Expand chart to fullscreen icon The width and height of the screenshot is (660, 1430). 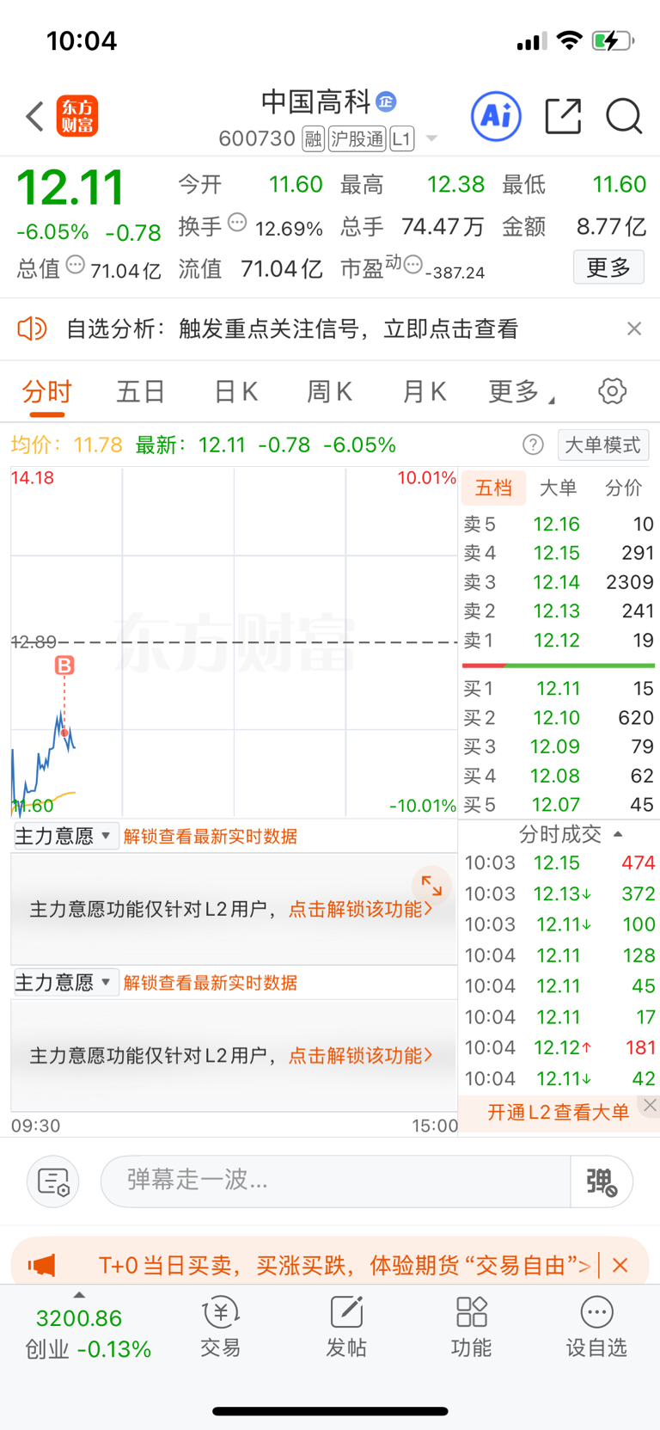431,886
